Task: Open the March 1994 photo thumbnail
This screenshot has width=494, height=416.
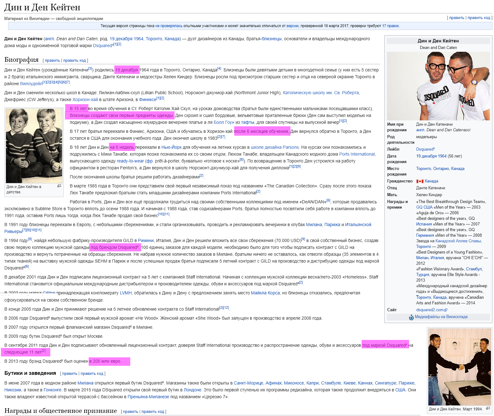Action: point(459,367)
